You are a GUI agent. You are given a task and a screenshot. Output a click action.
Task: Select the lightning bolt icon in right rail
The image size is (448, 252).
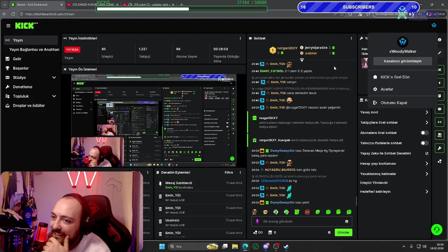click(x=440, y=83)
